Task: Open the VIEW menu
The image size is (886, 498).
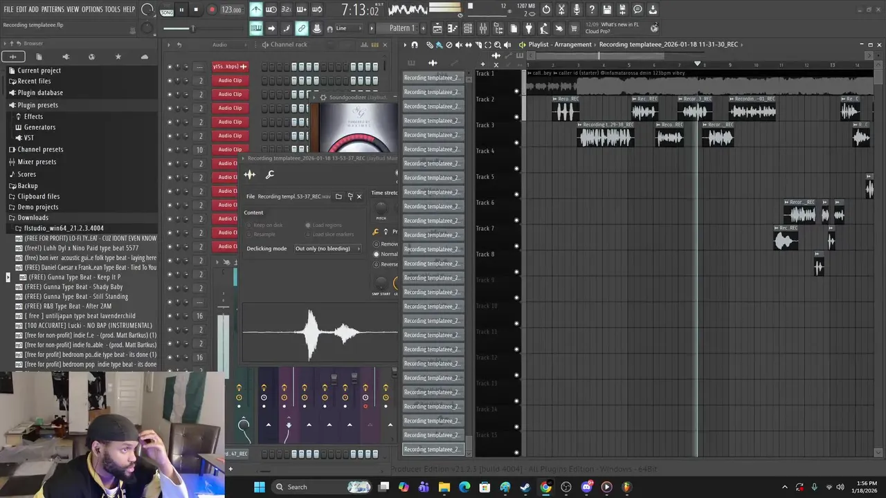Action: coord(73,10)
